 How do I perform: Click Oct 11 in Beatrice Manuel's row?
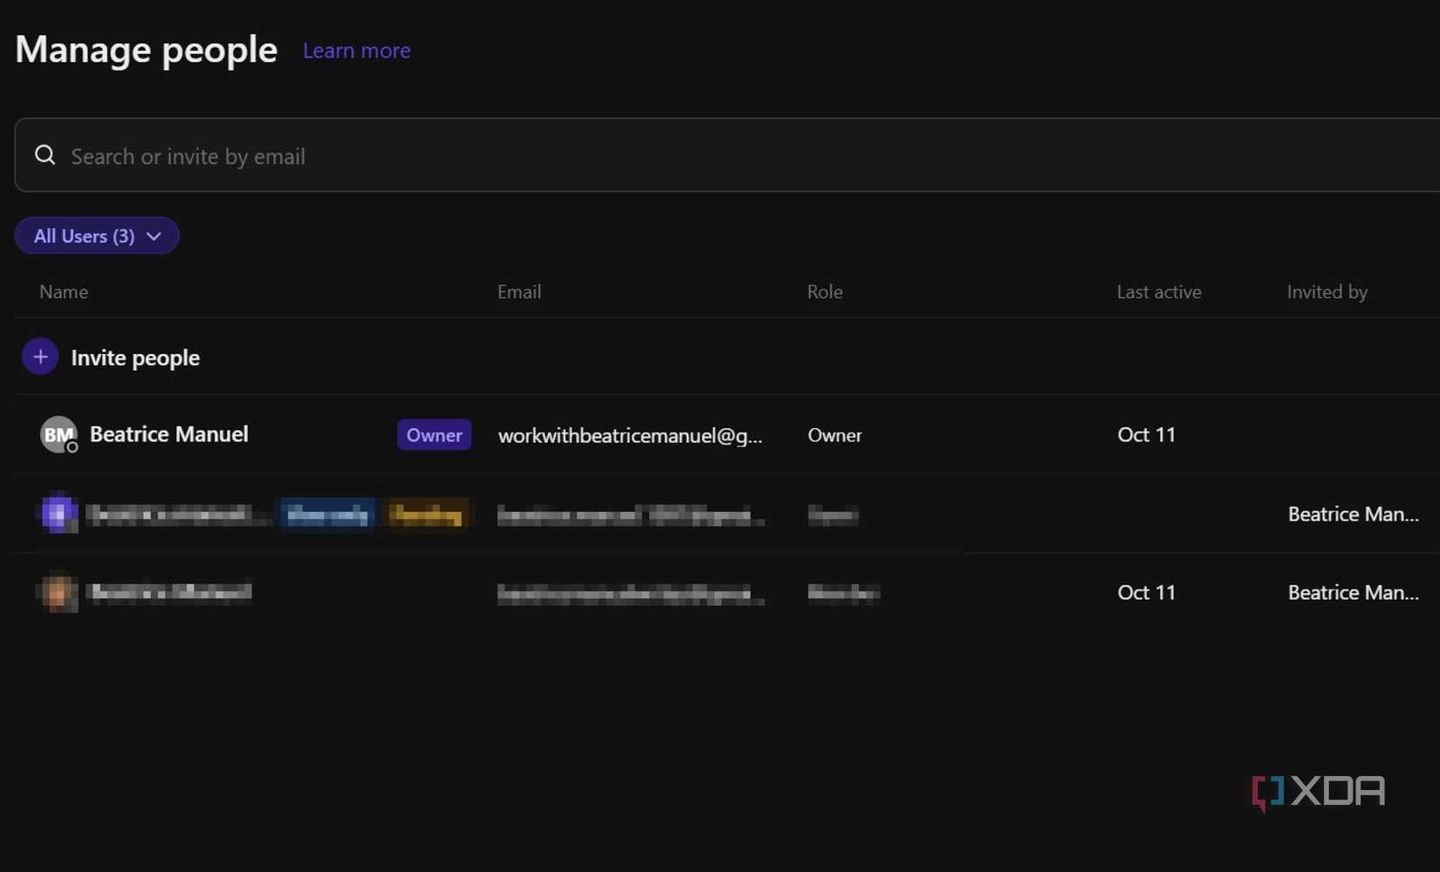[x=1147, y=434]
